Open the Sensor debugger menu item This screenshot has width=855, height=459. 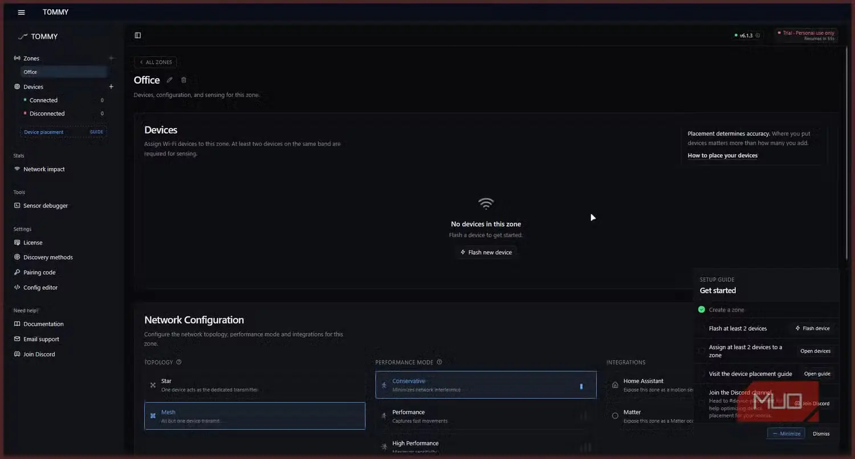[x=46, y=206]
